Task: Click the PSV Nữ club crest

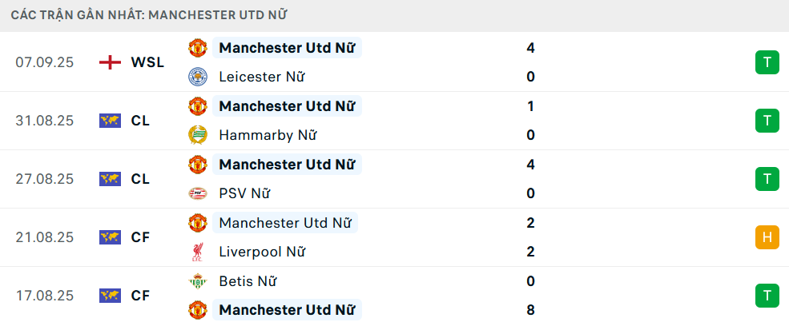Action: [x=197, y=193]
